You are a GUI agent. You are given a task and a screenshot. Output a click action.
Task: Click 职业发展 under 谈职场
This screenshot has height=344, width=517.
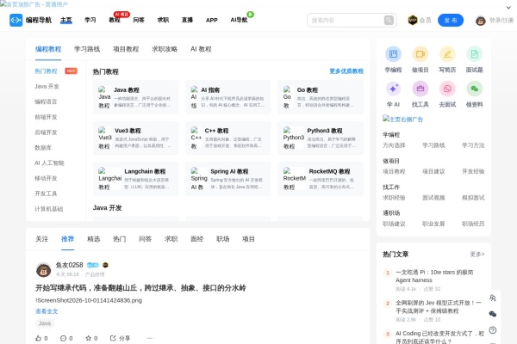(x=433, y=224)
